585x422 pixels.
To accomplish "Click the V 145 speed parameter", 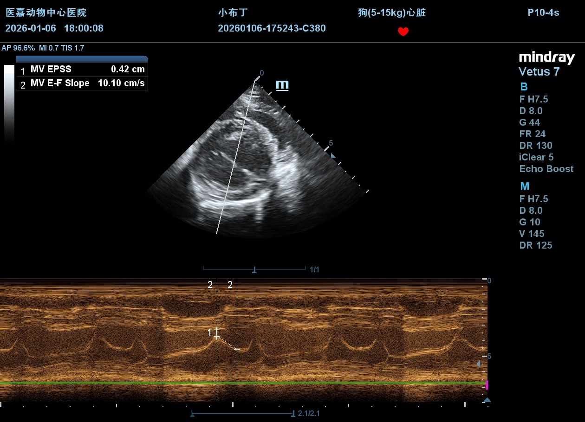I will click(x=532, y=234).
